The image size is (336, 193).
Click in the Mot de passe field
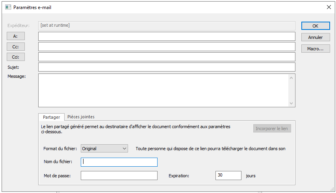(x=119, y=175)
